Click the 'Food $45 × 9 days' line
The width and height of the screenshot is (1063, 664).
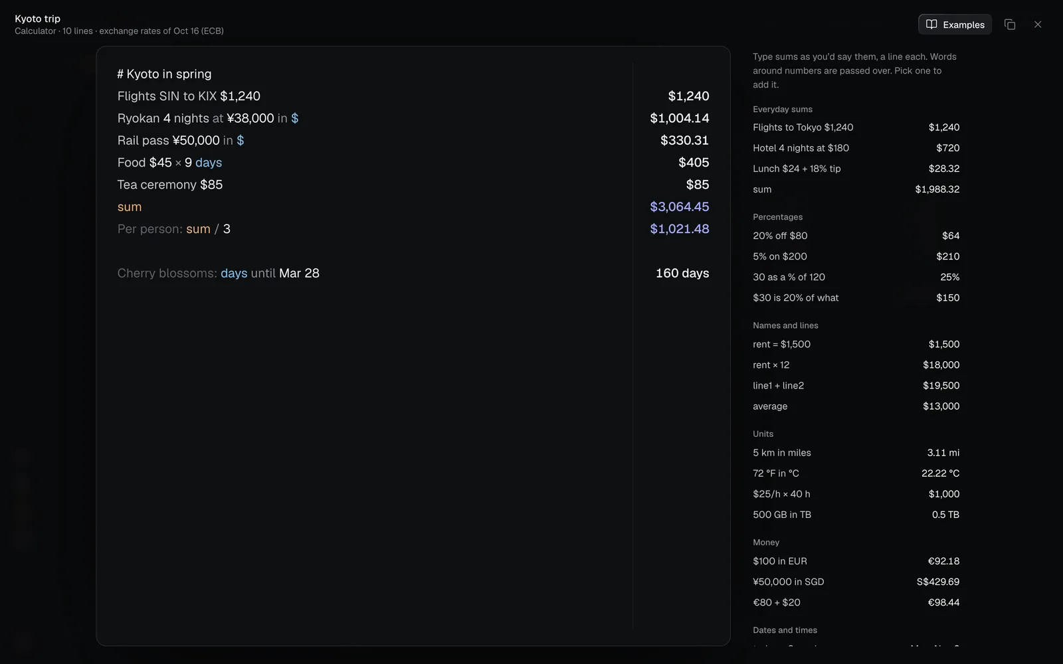click(169, 163)
